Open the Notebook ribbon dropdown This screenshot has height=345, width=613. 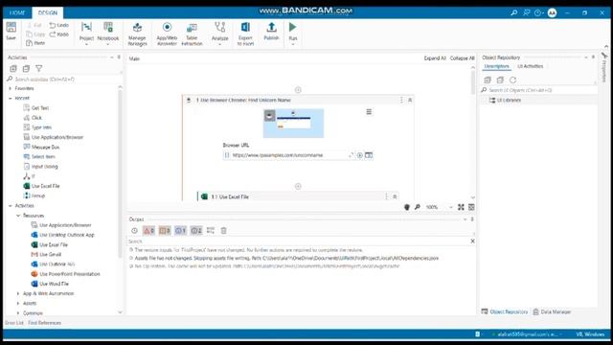108,34
